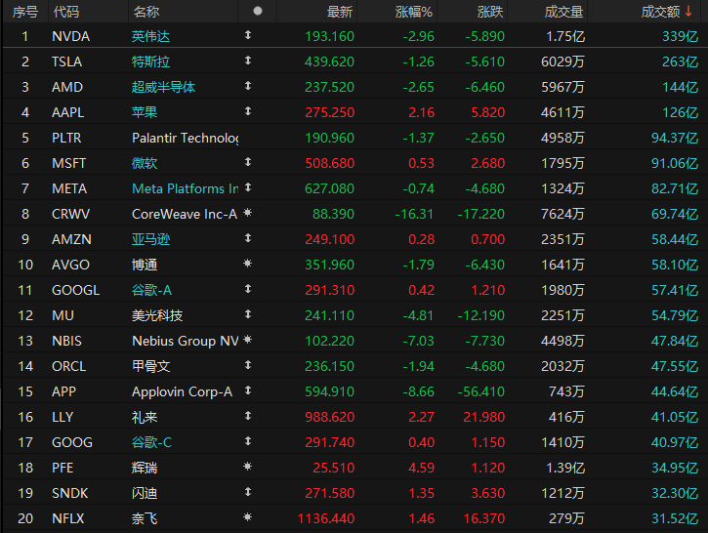Click the up-down arrow icon in GOOGL row
This screenshot has width=708, height=533.
tap(248, 288)
